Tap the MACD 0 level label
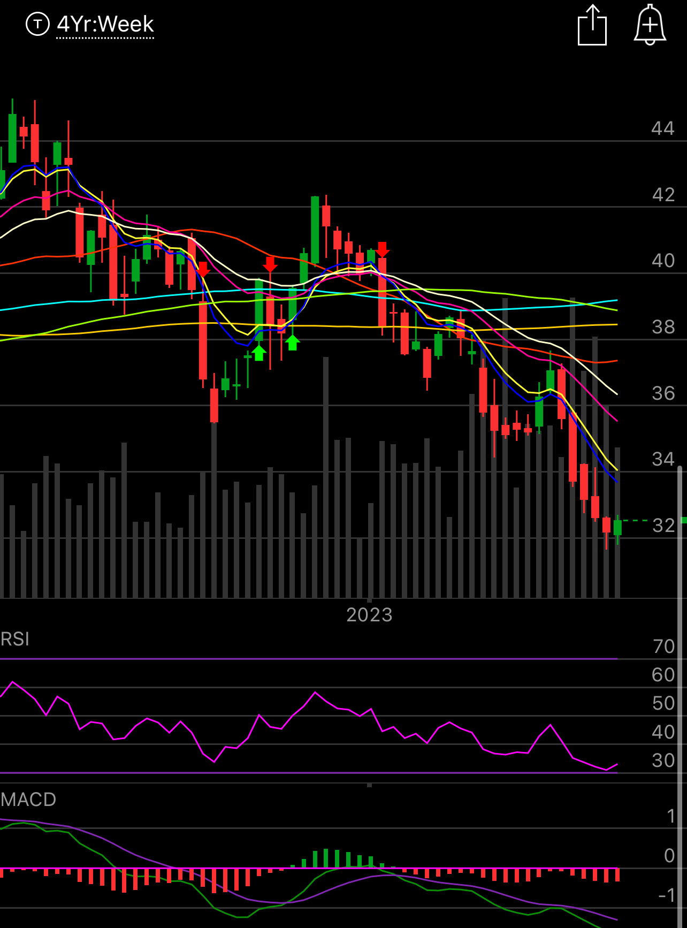 pyautogui.click(x=669, y=856)
